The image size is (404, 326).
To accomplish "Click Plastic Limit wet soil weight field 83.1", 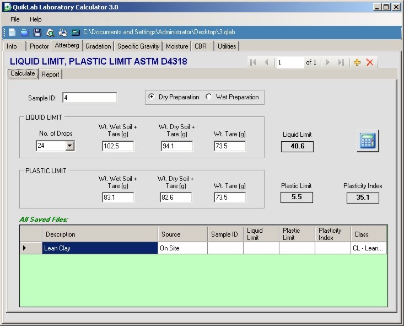I will [118, 197].
